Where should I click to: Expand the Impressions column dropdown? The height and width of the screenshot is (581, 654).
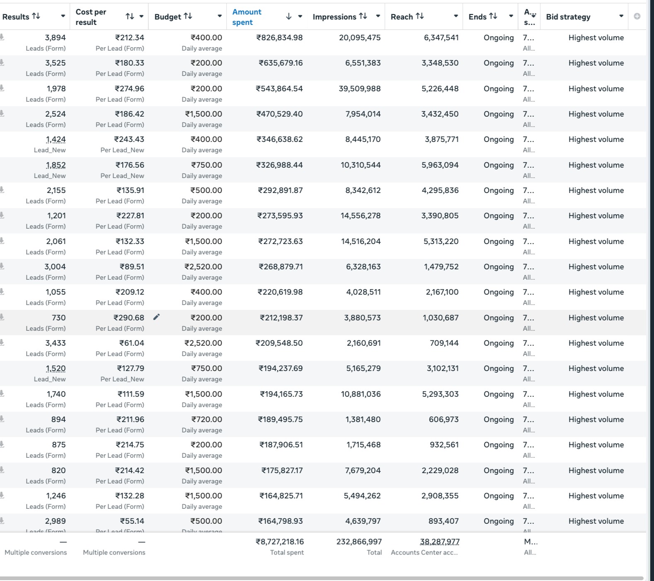[378, 16]
